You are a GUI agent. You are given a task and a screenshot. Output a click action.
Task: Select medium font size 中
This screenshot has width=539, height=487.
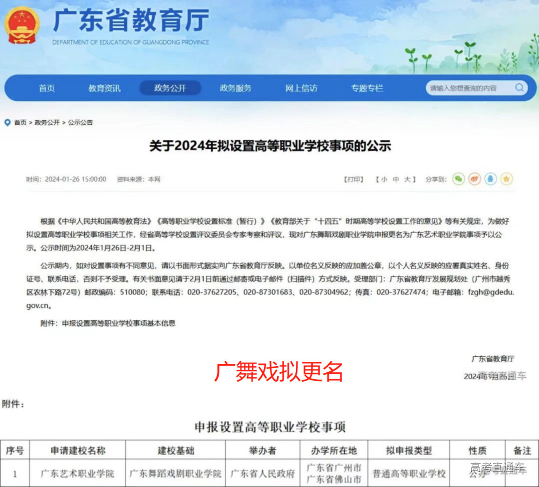point(395,180)
